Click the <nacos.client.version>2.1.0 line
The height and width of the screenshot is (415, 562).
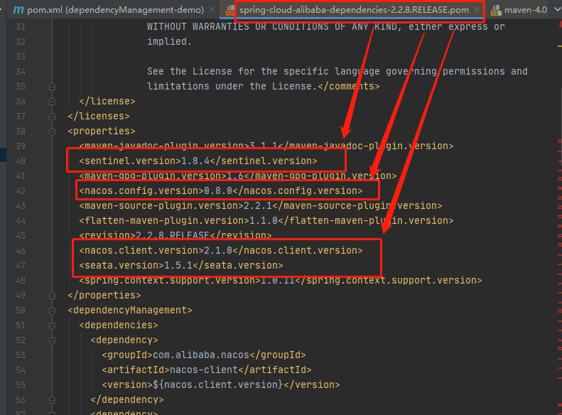click(221, 251)
